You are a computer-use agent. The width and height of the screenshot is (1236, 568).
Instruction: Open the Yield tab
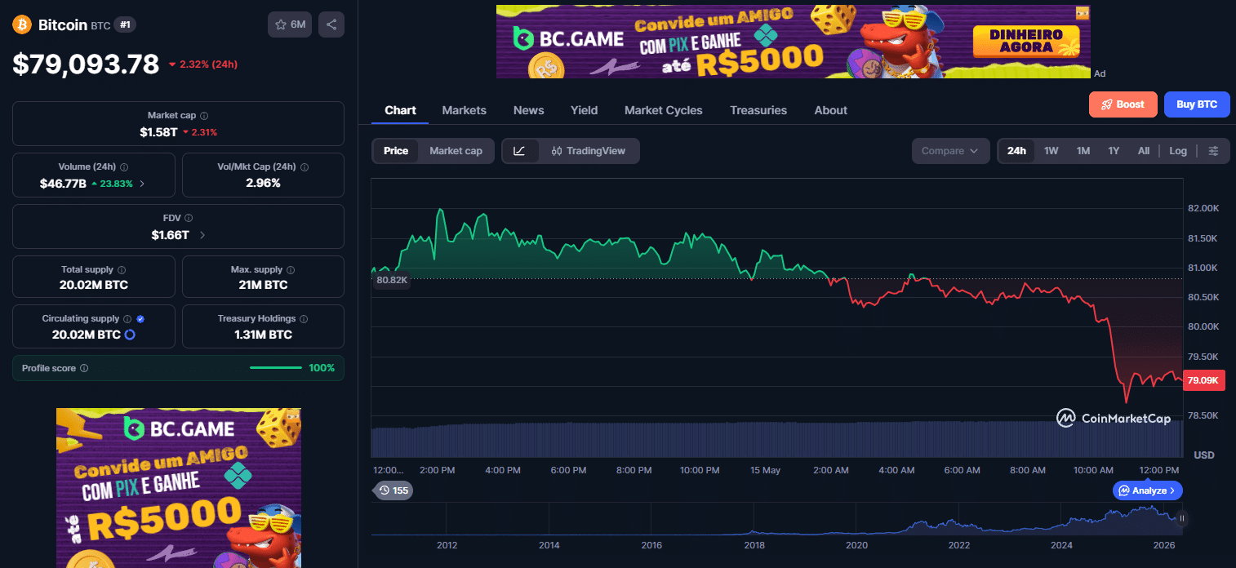[584, 110]
